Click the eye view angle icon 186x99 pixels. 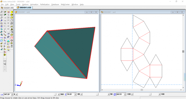click(x=2, y=29)
